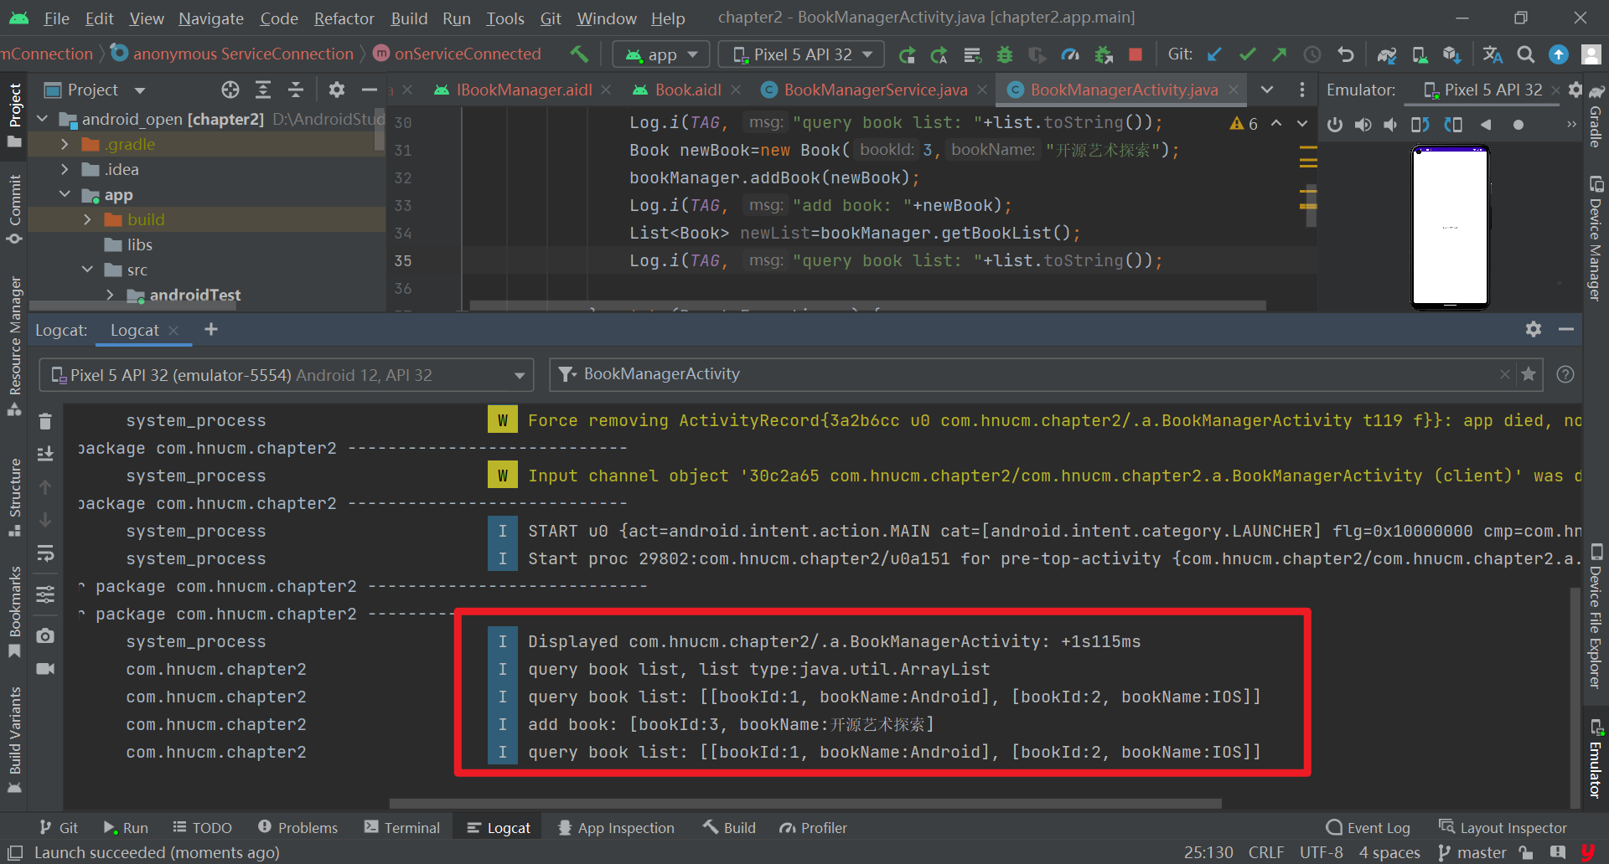Toggle Soft-Wrap in logcat sidebar
1609x864 pixels.
(x=45, y=553)
